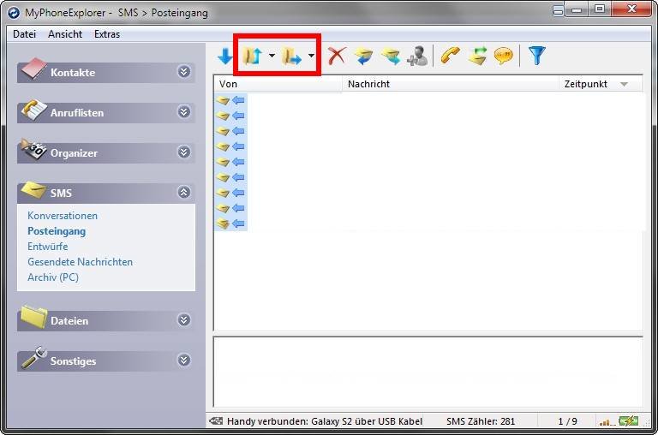
Task: Expand the Kontakte panel chevron
Action: point(184,72)
